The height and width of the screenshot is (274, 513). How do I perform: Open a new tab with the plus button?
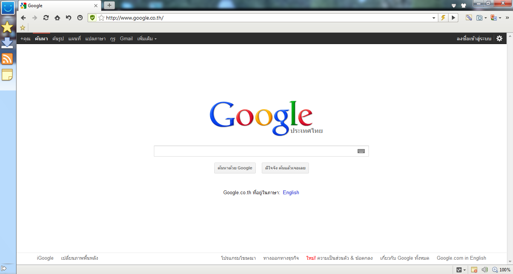(109, 5)
